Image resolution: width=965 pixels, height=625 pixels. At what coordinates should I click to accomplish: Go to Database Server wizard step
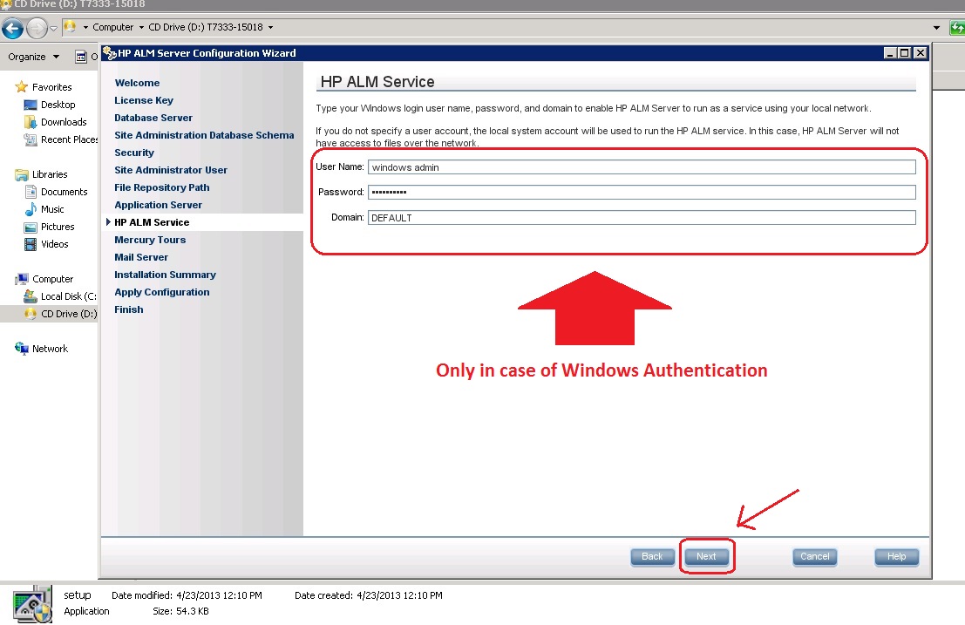click(153, 118)
